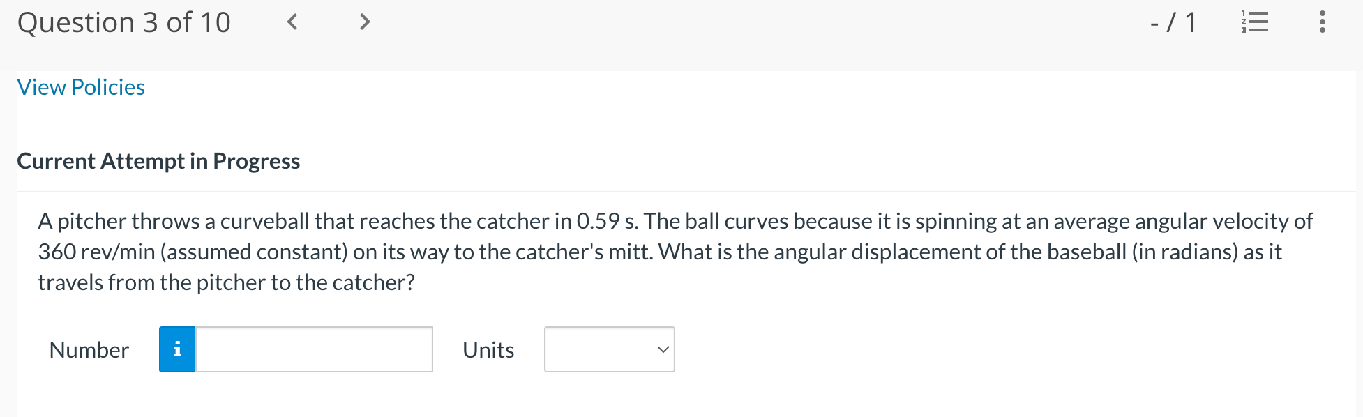
Task: Click the View Policies link
Action: [80, 86]
